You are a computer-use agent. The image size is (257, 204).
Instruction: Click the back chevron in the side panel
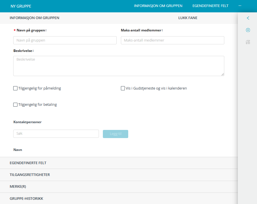pyautogui.click(x=248, y=18)
